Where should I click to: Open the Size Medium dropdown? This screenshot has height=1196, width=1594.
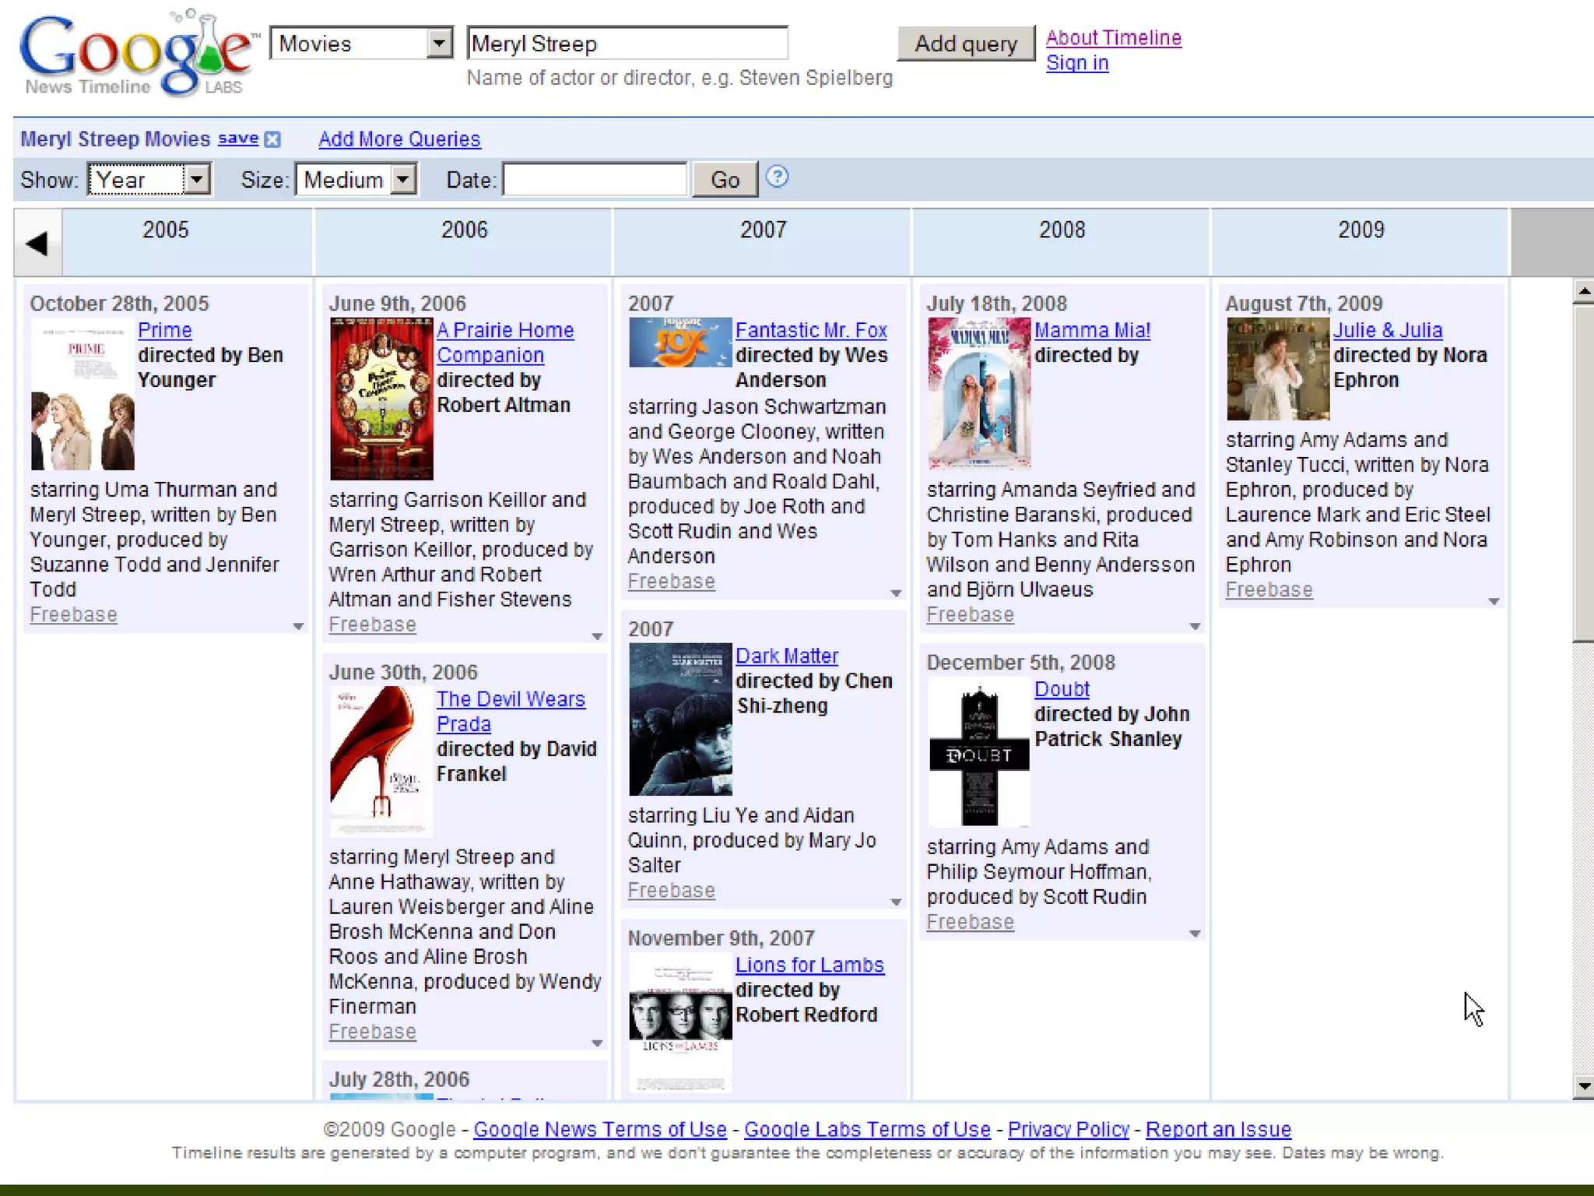[x=402, y=180]
